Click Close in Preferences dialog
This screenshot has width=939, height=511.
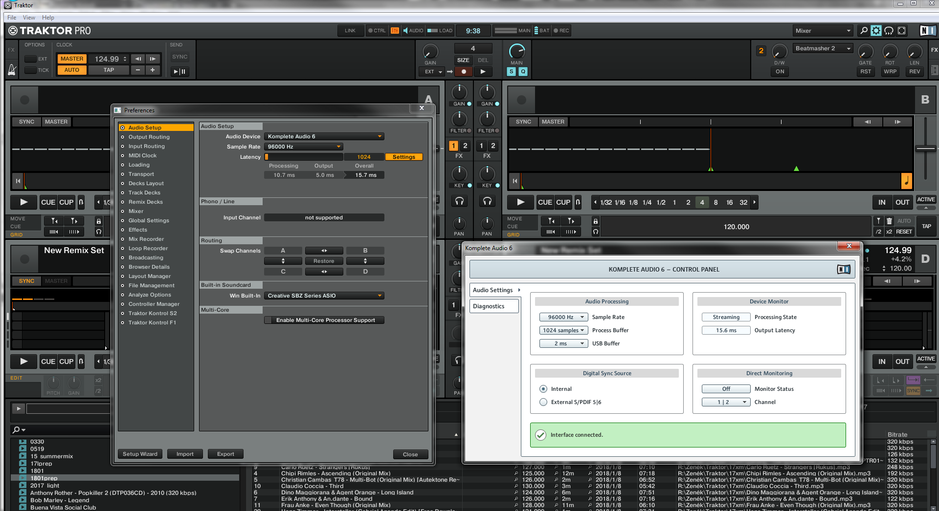(410, 455)
